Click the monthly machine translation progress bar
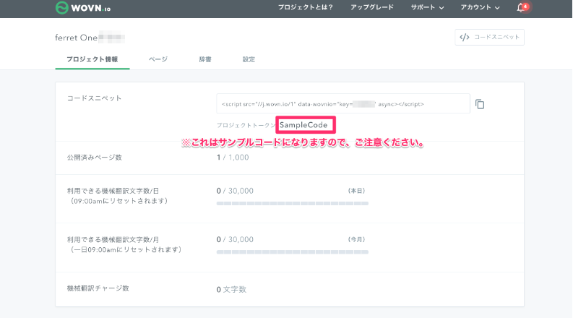The height and width of the screenshot is (318, 573). point(293,252)
